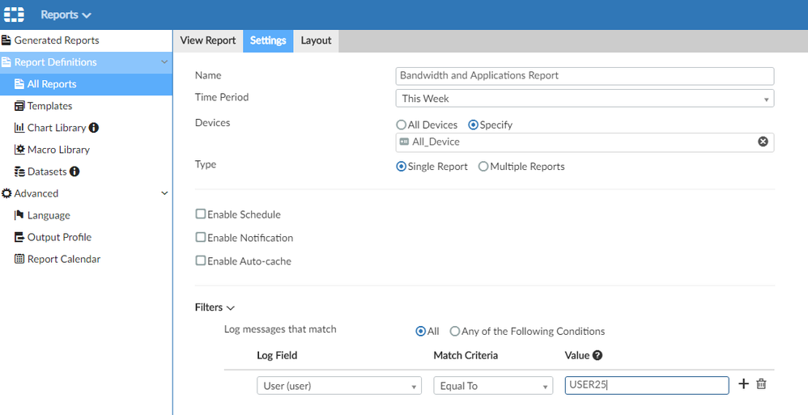Choose the Multiple Reports option

(483, 167)
